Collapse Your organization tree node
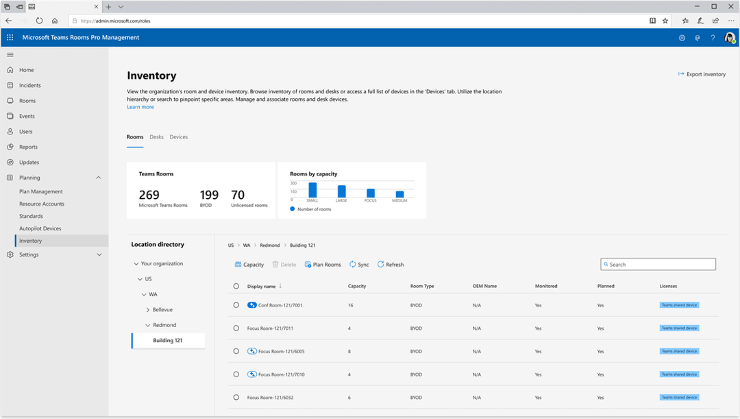Image resolution: width=740 pixels, height=419 pixels. [x=136, y=263]
